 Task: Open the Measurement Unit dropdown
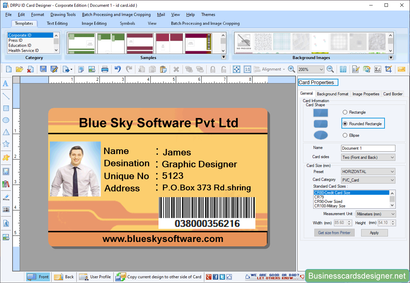[x=376, y=214]
